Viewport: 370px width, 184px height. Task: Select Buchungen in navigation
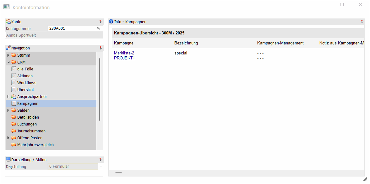[x=27, y=124]
